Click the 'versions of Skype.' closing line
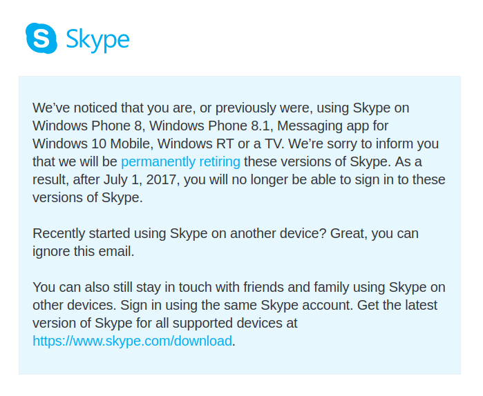 [x=88, y=198]
